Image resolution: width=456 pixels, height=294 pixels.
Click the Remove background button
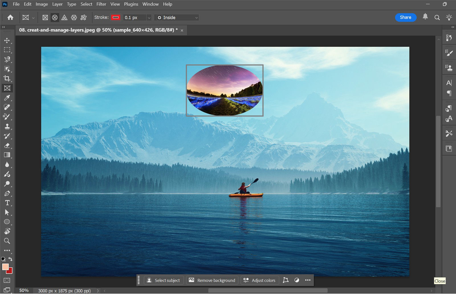212,280
